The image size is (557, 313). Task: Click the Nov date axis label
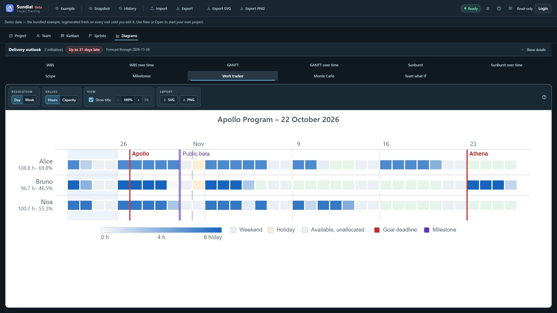(x=198, y=144)
